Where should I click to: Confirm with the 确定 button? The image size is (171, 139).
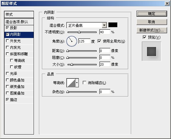152,14
